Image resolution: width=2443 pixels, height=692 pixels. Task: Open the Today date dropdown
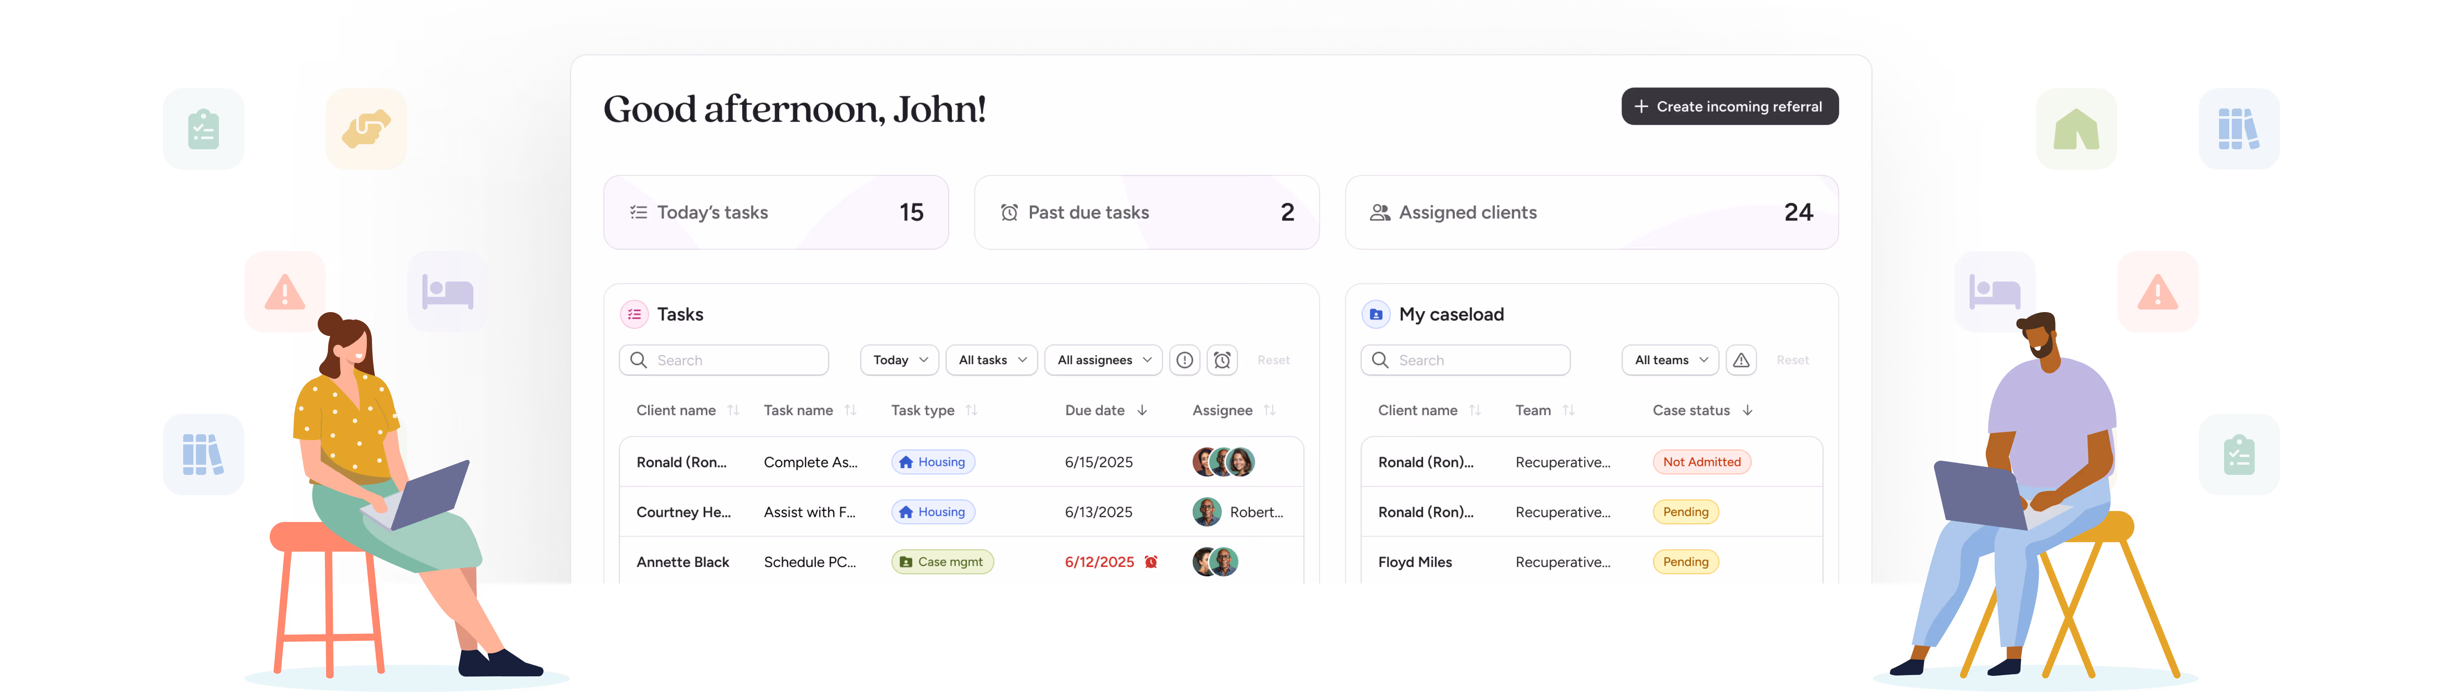(899, 360)
